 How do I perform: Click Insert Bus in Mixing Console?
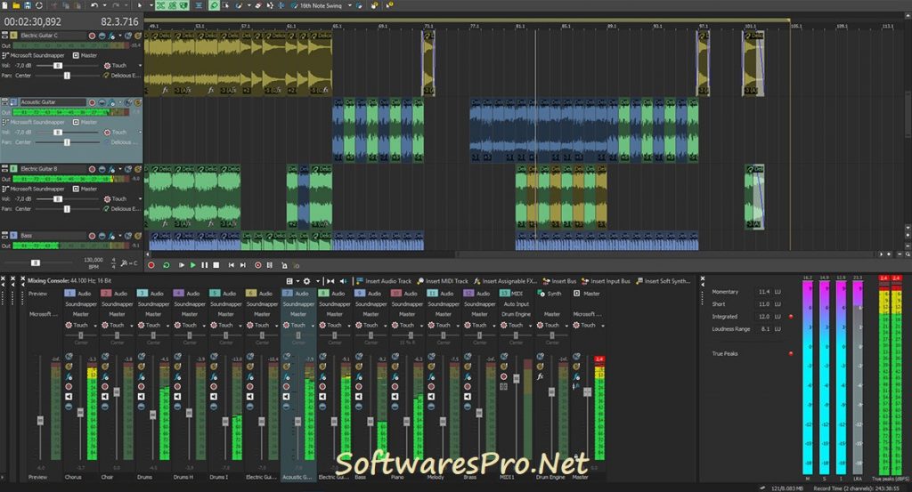559,281
